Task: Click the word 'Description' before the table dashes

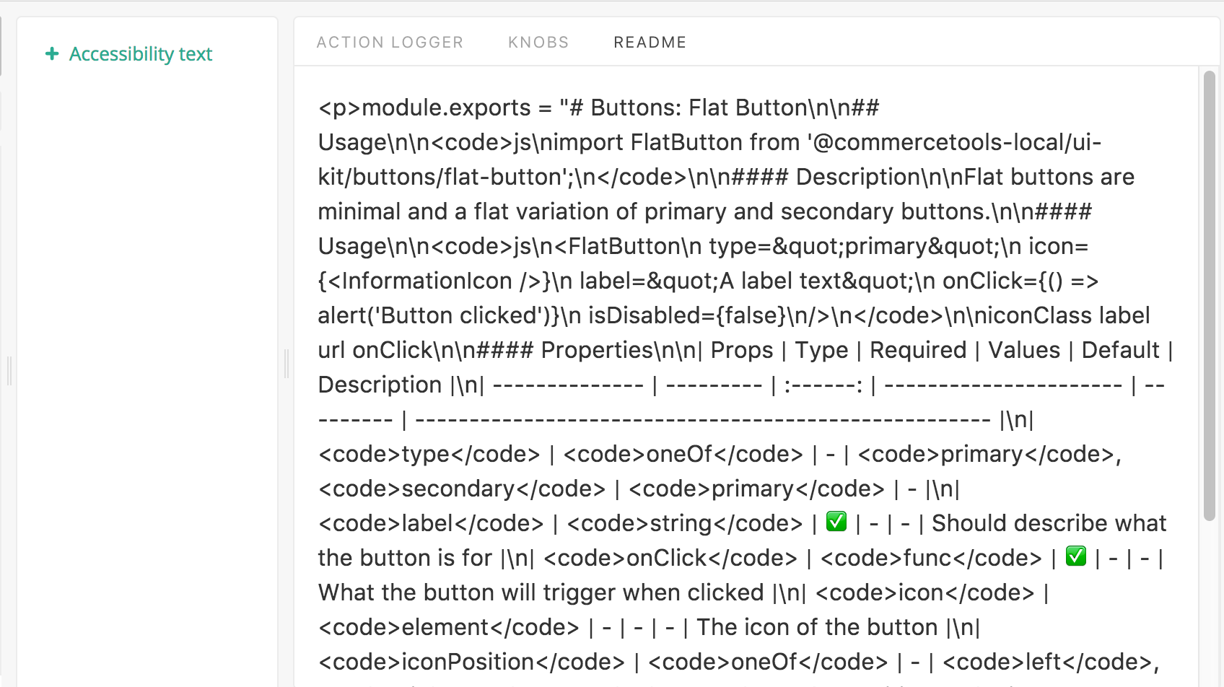Action: 380,385
